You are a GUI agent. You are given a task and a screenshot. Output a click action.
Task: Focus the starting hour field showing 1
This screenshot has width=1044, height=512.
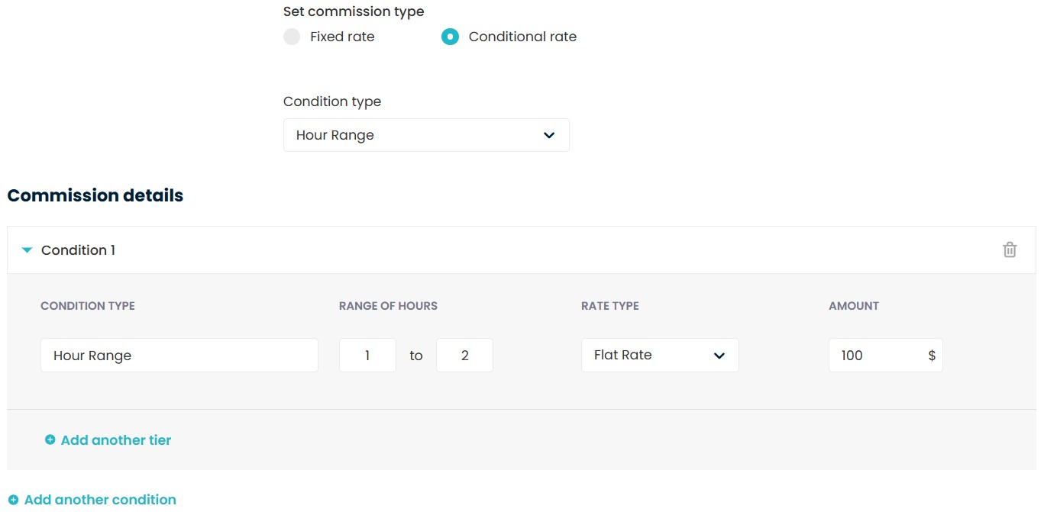[x=367, y=356]
